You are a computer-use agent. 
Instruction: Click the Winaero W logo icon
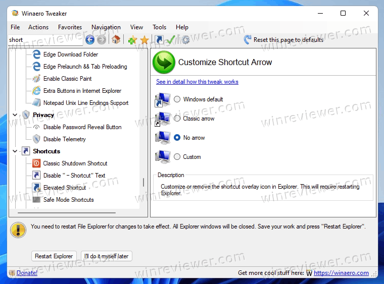[x=309, y=273]
